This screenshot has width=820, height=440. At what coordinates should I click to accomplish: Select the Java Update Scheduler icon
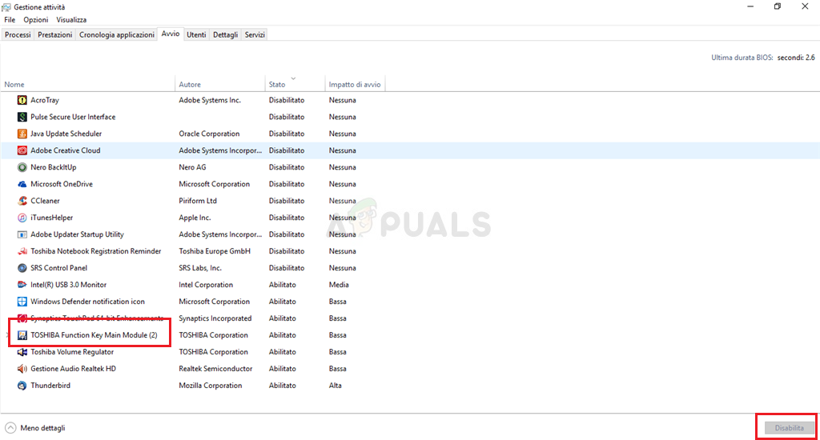(22, 134)
